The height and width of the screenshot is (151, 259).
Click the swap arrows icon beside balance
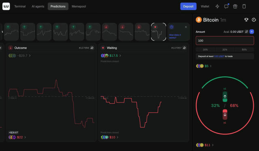pos(246,32)
